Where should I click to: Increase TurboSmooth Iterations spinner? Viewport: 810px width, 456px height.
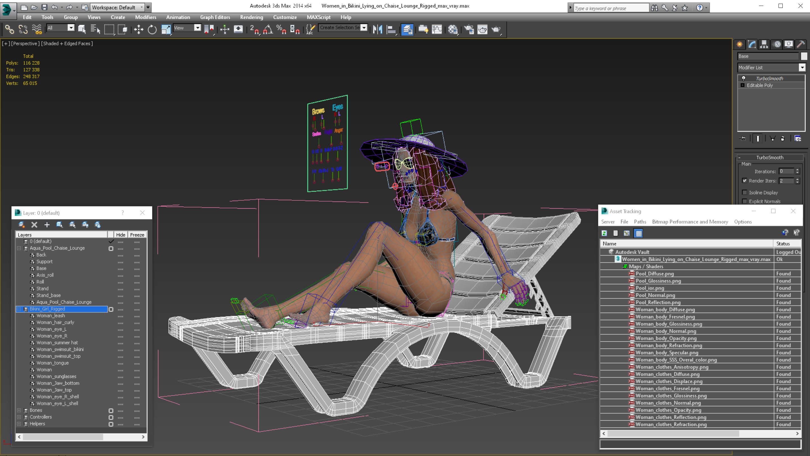point(797,170)
